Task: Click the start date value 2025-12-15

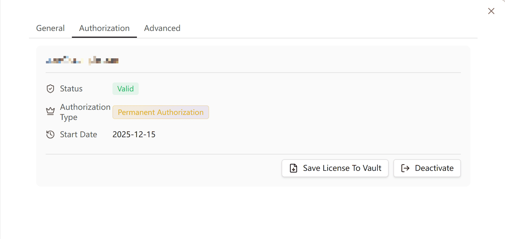Action: coord(134,135)
